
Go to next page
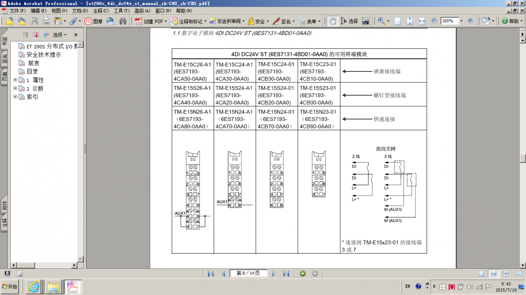[274, 274]
